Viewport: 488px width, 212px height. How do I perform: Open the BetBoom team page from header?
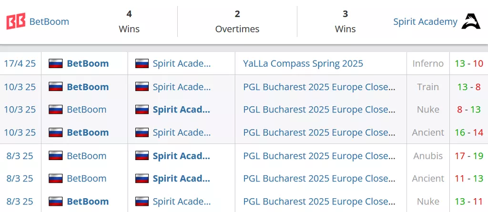click(49, 22)
